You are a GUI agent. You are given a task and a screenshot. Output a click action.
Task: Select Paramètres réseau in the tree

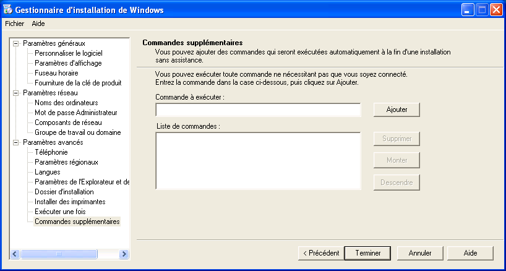[50, 93]
